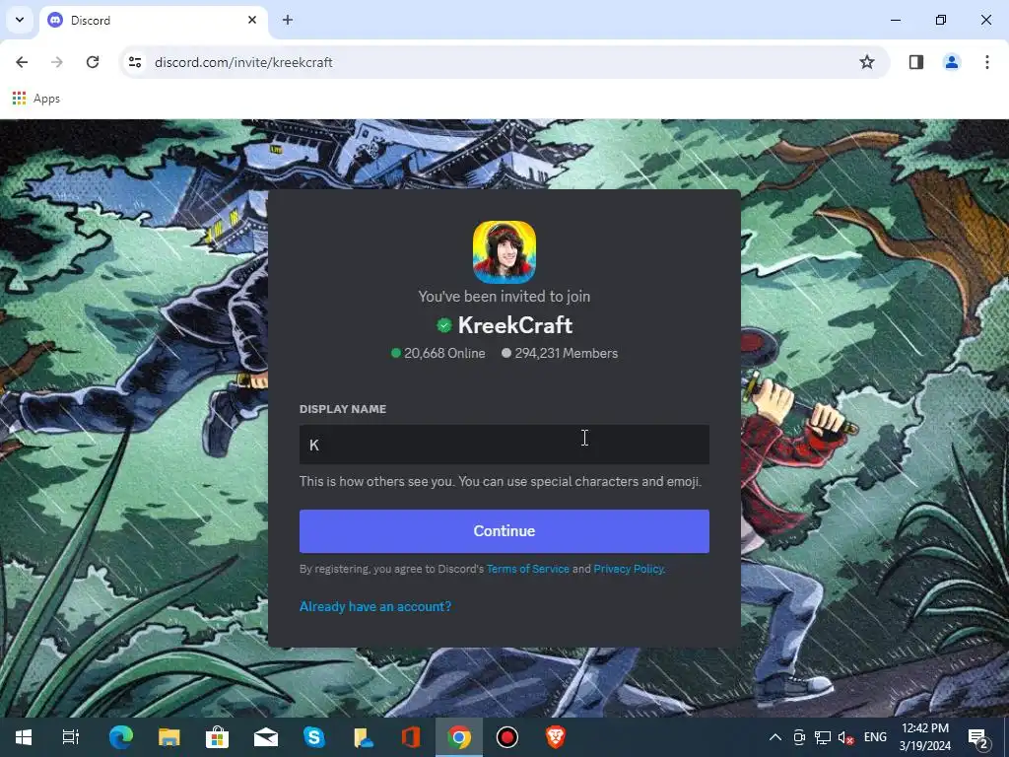Viewport: 1009px width, 757px height.
Task: Click the browser back arrow
Action: 22,62
